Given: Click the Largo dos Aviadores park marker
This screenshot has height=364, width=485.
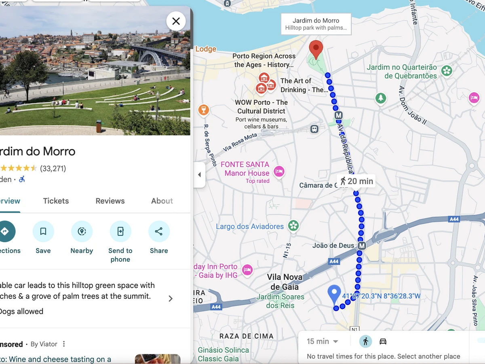Looking at the screenshot, I should [293, 226].
